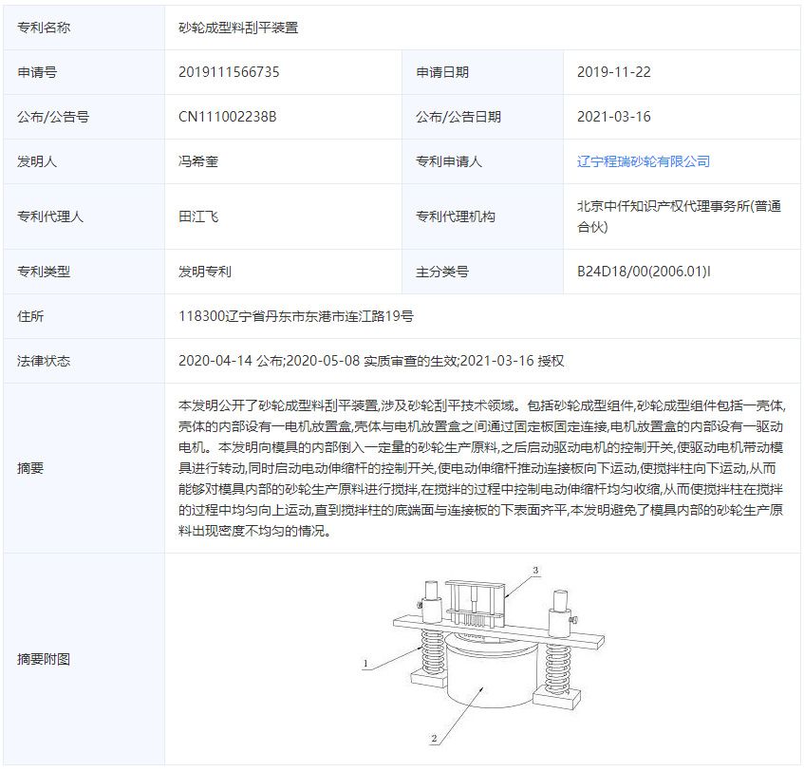This screenshot has height=771, width=804.
Task: Select patent type value 发明专利
Action: click(x=205, y=272)
